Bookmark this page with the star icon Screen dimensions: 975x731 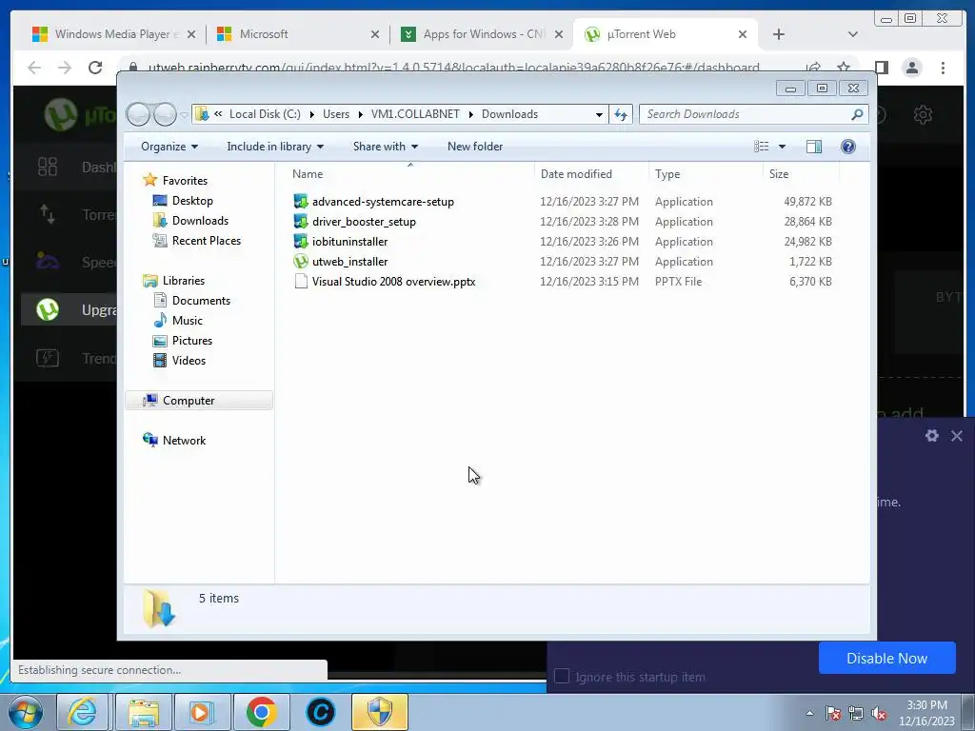coord(844,68)
